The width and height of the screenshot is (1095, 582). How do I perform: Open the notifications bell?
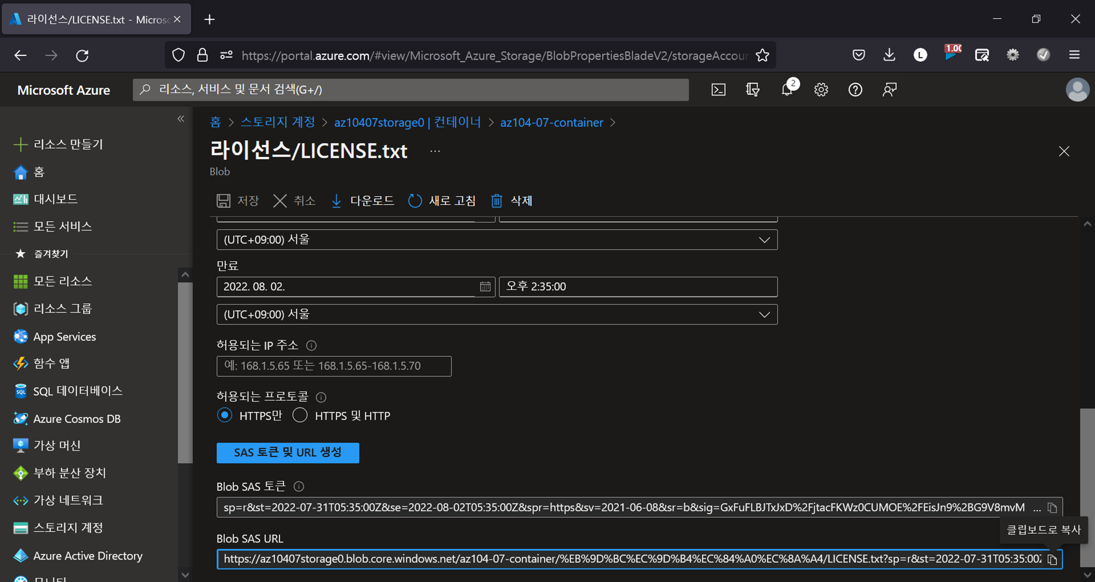(x=787, y=90)
